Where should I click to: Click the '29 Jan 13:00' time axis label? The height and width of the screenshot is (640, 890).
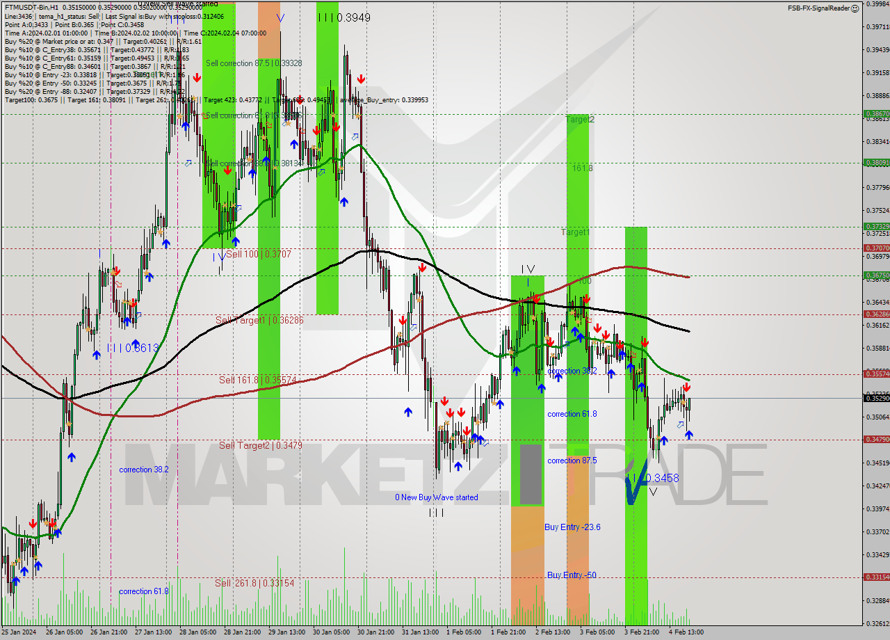pyautogui.click(x=287, y=632)
